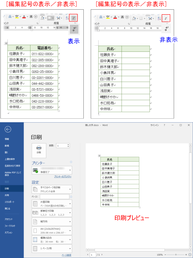Open 部単位で印刷 collation dropdown
Screen dimensions: 193x258
click(x=52, y=213)
